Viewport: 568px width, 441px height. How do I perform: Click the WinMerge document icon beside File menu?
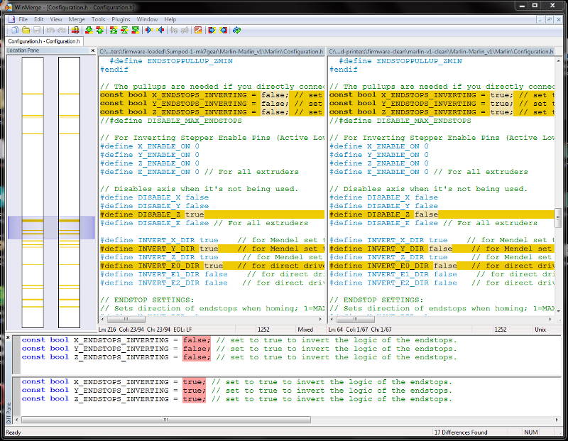point(11,19)
